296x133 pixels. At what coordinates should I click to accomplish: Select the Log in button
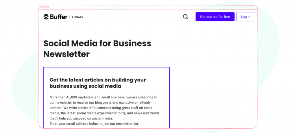(246, 17)
